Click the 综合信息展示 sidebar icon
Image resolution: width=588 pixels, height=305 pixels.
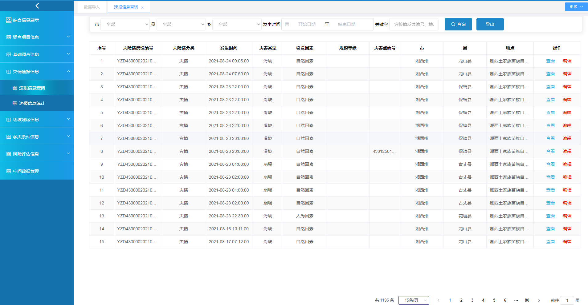pos(9,20)
